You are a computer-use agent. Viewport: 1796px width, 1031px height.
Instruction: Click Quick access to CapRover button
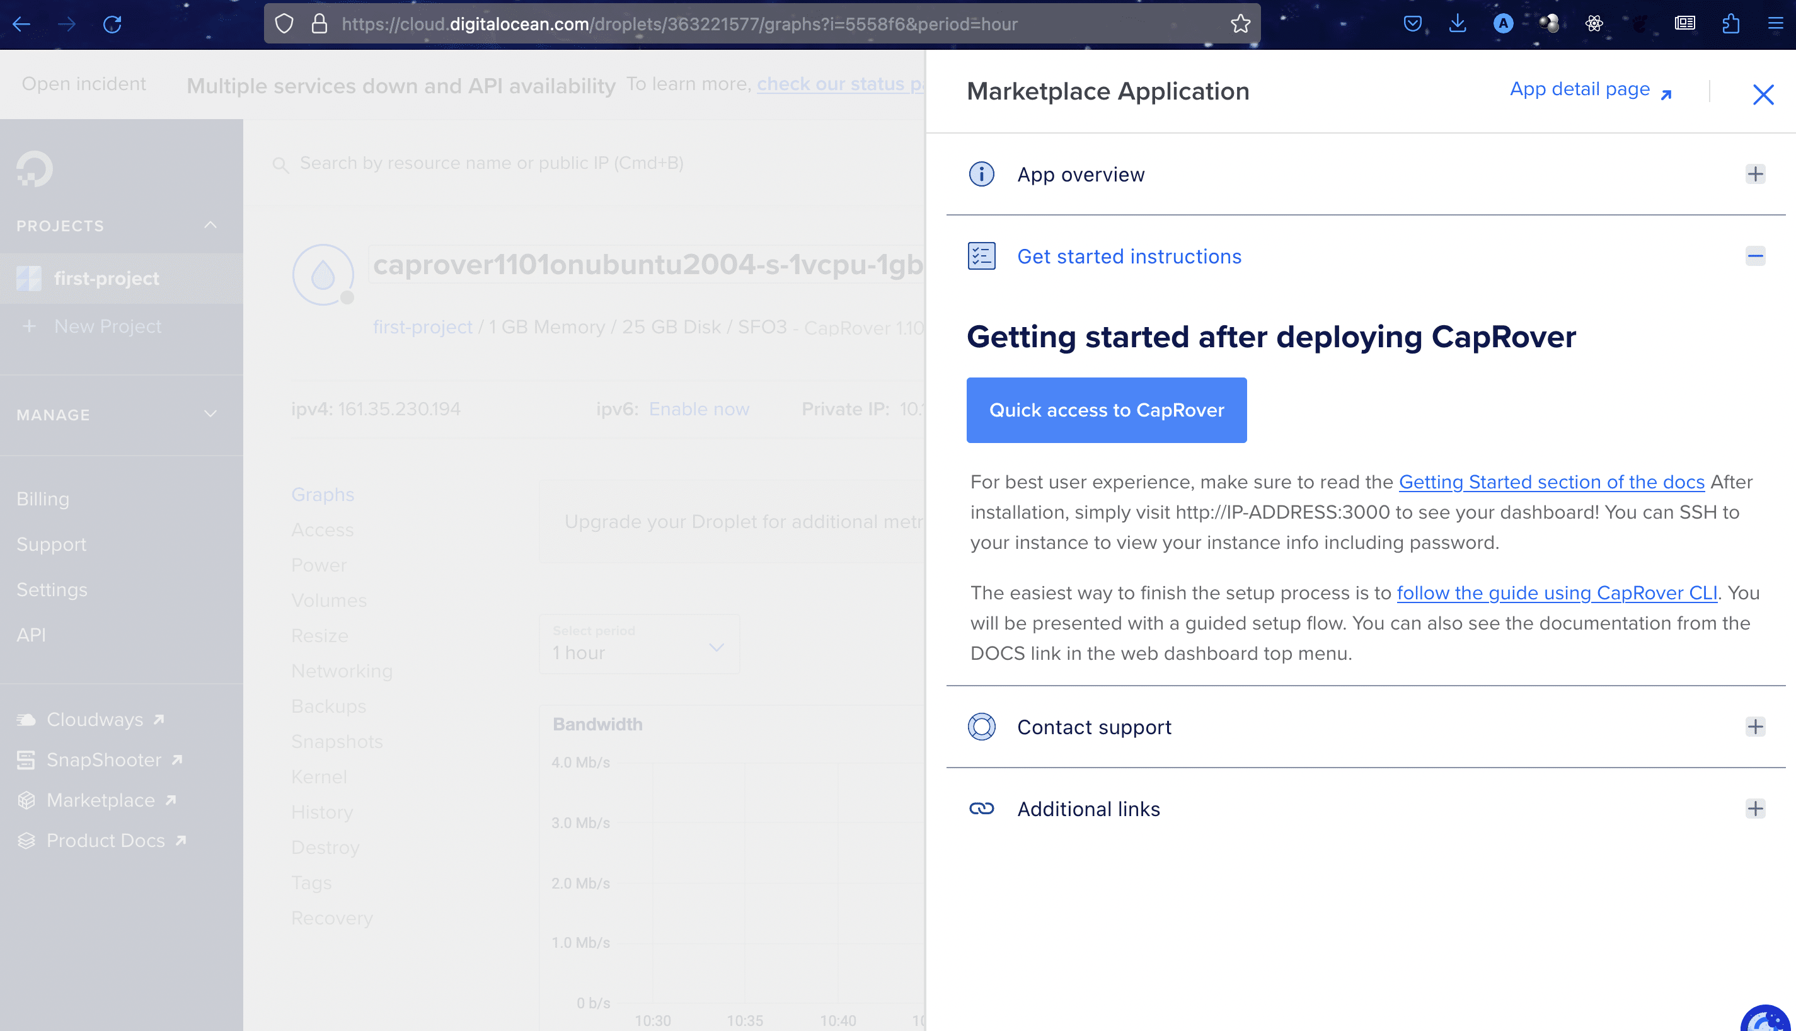click(x=1106, y=410)
